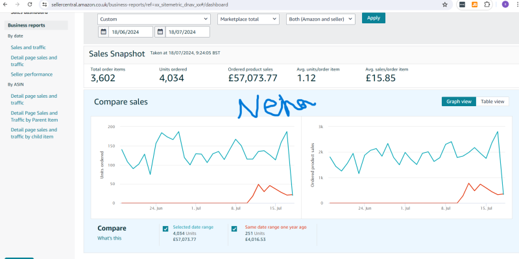The image size is (519, 259).
Task: Click the Total order items value 3,602
Action: click(x=103, y=78)
